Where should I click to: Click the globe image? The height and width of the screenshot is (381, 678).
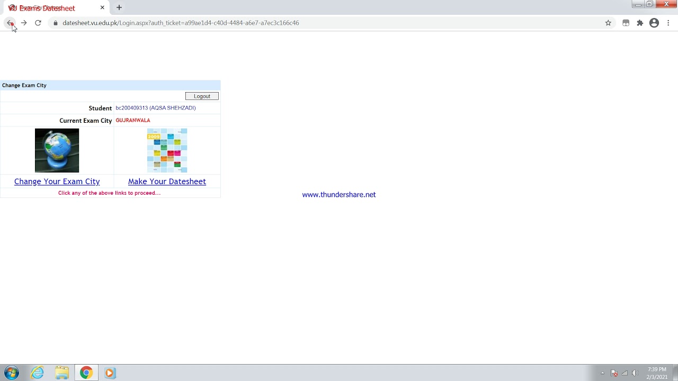pyautogui.click(x=57, y=150)
